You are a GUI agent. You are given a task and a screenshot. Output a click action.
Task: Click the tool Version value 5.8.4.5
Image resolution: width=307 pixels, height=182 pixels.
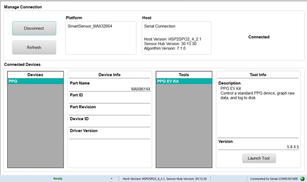(x=293, y=147)
